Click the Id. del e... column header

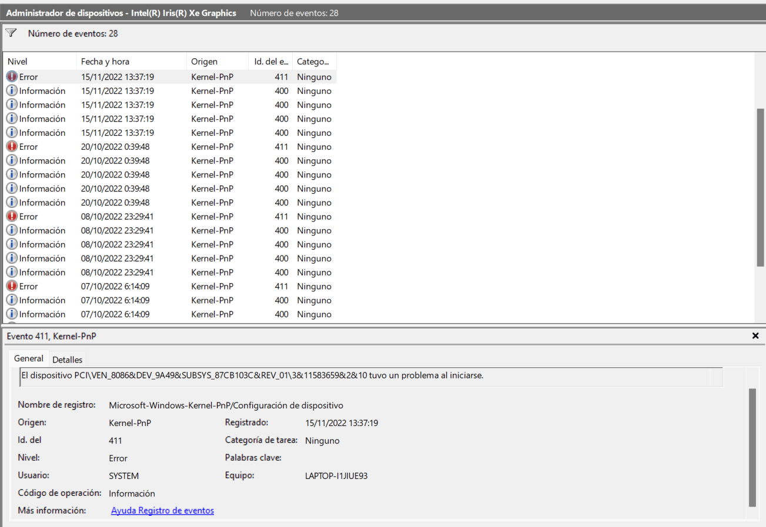point(270,62)
